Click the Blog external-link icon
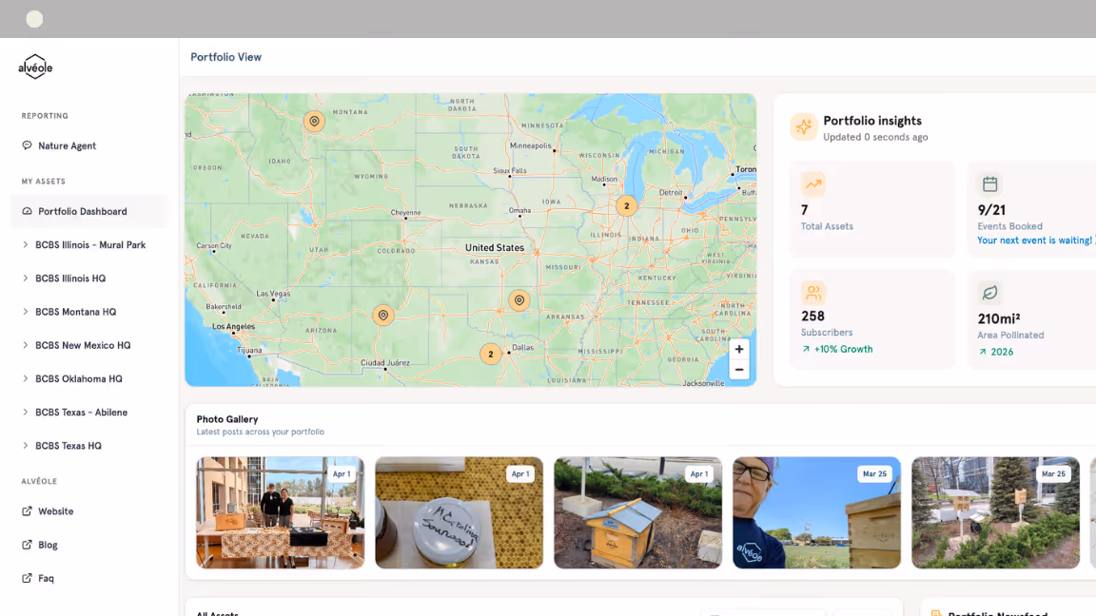1096x616 pixels. 26,545
